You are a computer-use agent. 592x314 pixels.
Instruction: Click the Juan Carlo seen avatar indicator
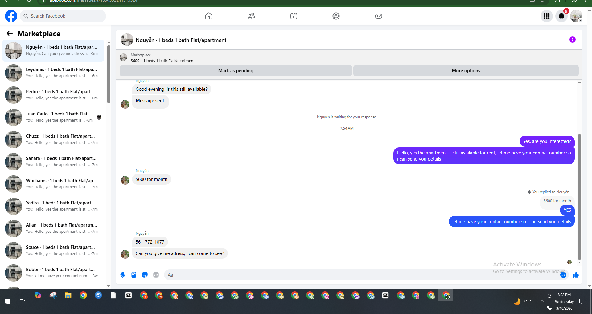pyautogui.click(x=99, y=117)
